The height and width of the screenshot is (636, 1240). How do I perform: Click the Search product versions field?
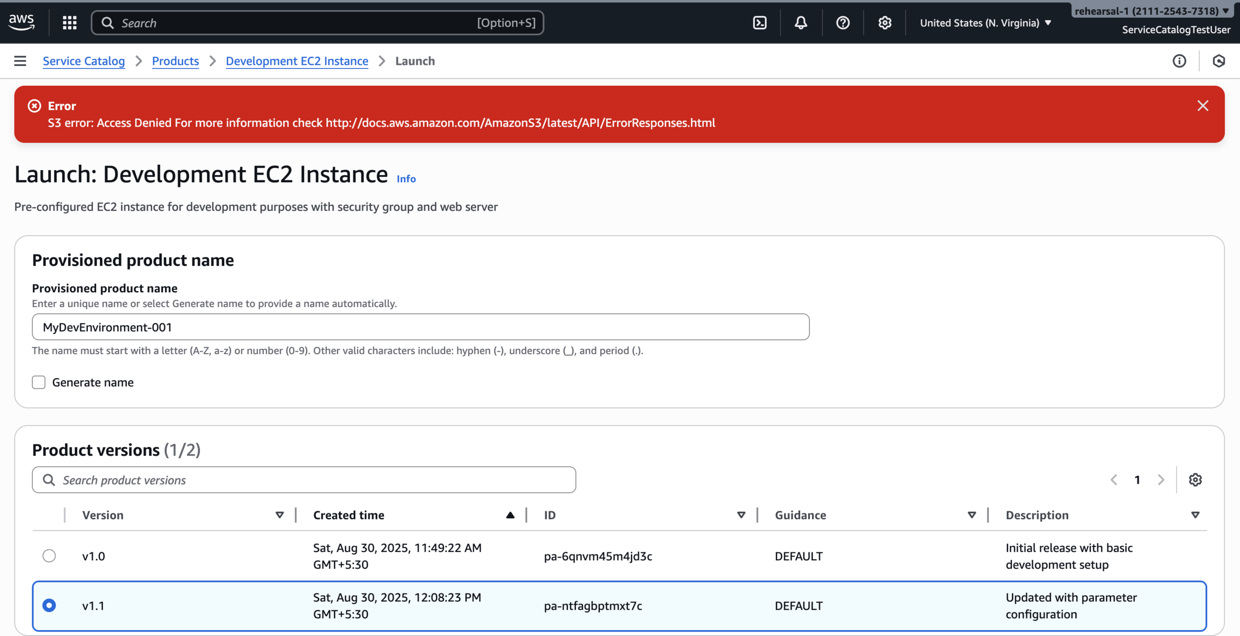304,480
